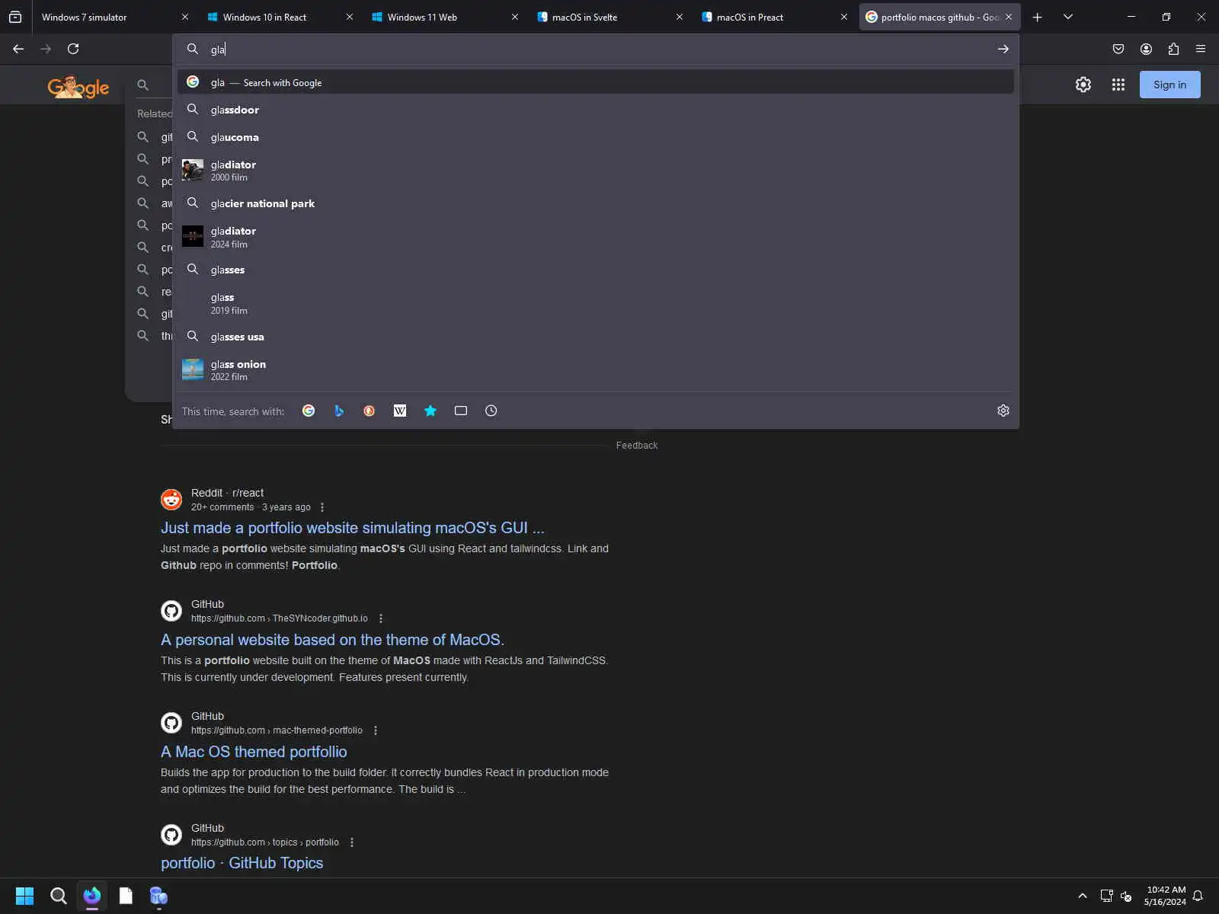Click the Go arrow in the address bar
1219x914 pixels.
1003,49
